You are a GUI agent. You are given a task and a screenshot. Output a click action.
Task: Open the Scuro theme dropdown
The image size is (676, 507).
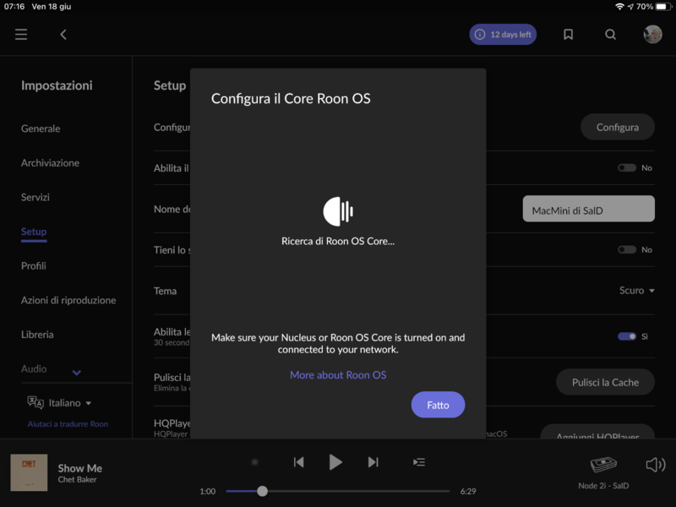(637, 291)
